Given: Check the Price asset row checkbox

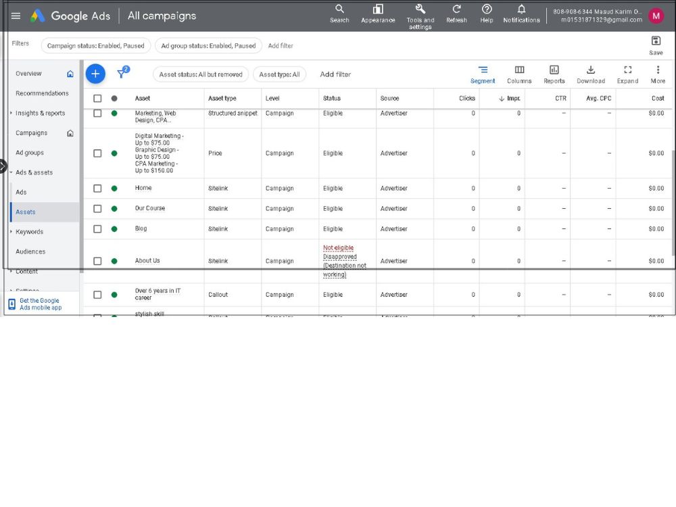Looking at the screenshot, I should [97, 153].
